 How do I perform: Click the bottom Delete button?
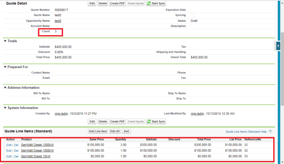[103, 121]
